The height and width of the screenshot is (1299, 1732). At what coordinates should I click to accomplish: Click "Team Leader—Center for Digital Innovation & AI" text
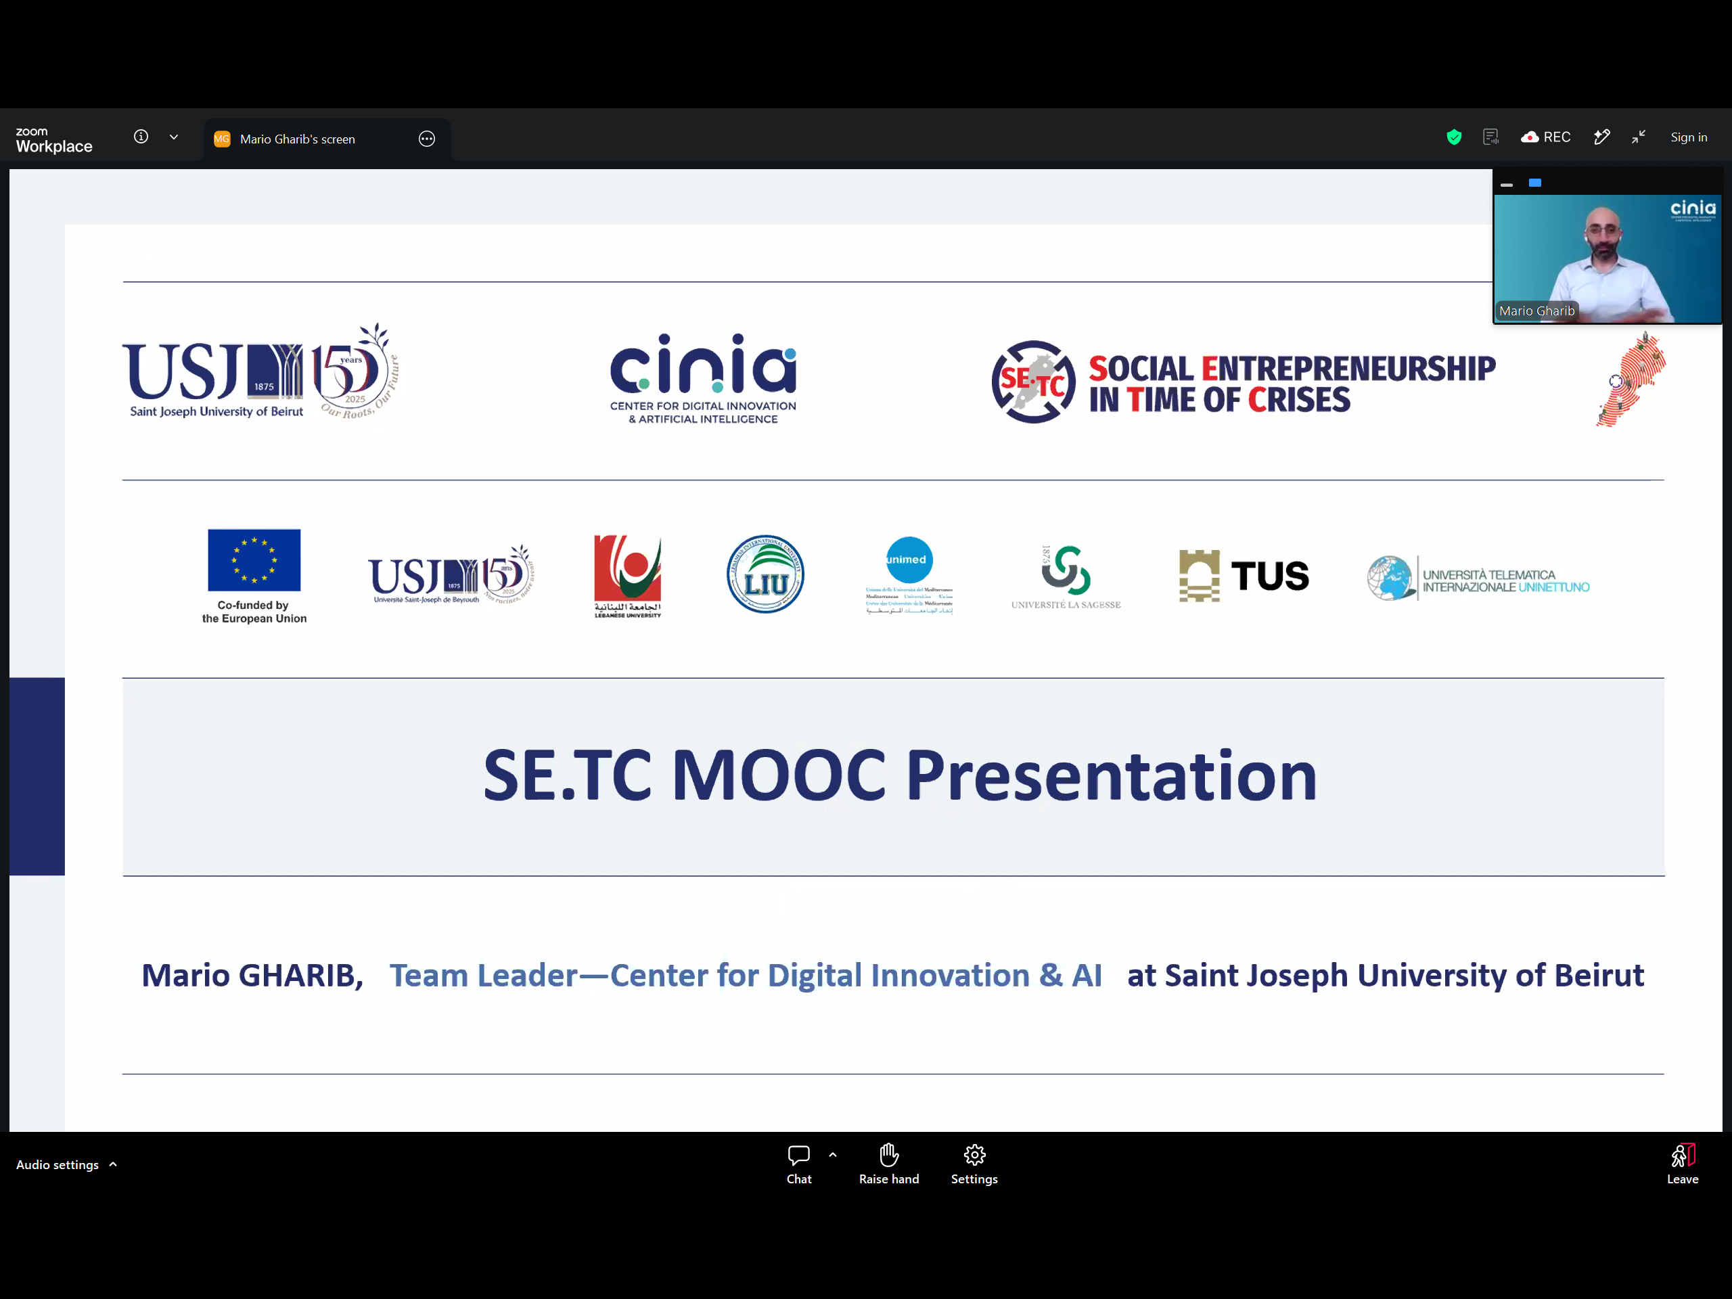pyautogui.click(x=746, y=976)
